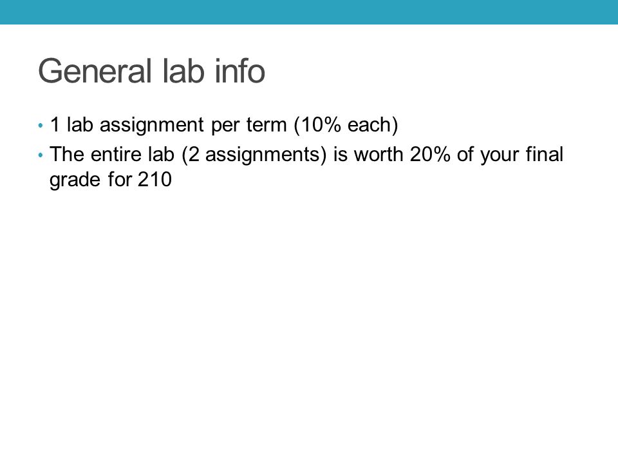The image size is (618, 464).
Task: Click the '20%' value in second bullet
Action: (429, 154)
